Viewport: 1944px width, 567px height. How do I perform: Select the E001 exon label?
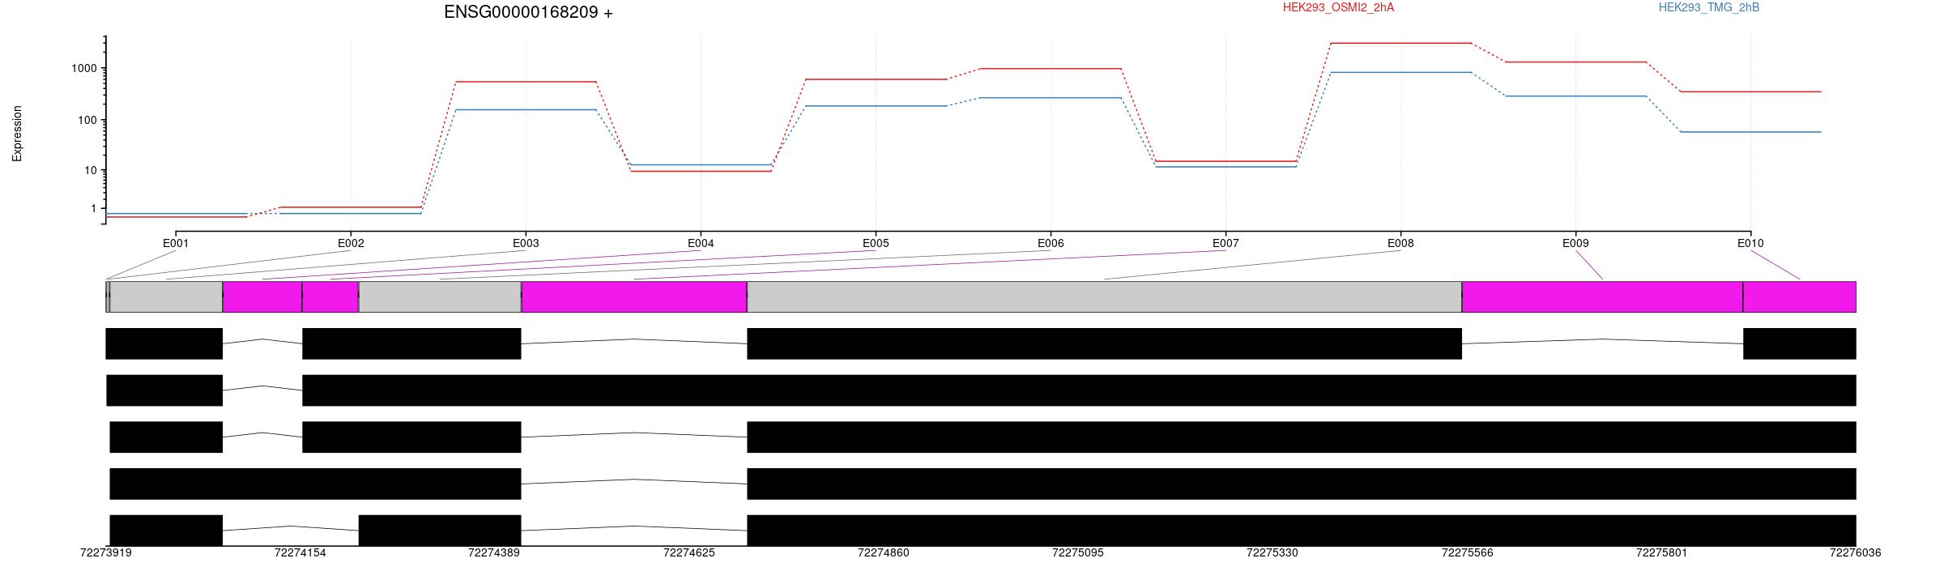176,243
